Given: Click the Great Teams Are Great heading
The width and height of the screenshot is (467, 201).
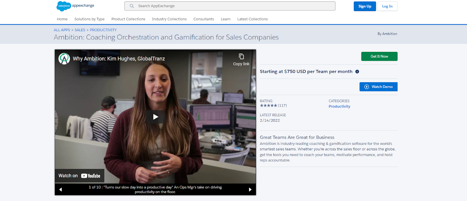Looking at the screenshot, I should coord(297,137).
